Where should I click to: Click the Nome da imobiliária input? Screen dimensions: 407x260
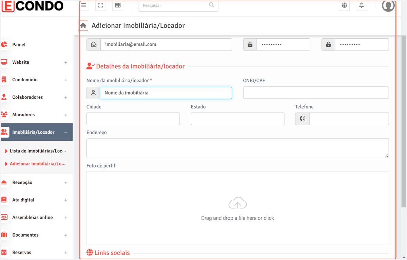pyautogui.click(x=166, y=93)
